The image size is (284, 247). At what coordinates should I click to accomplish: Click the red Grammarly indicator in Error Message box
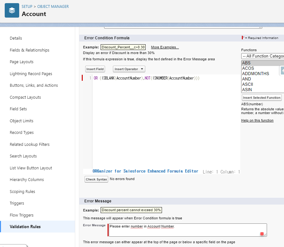(262, 234)
